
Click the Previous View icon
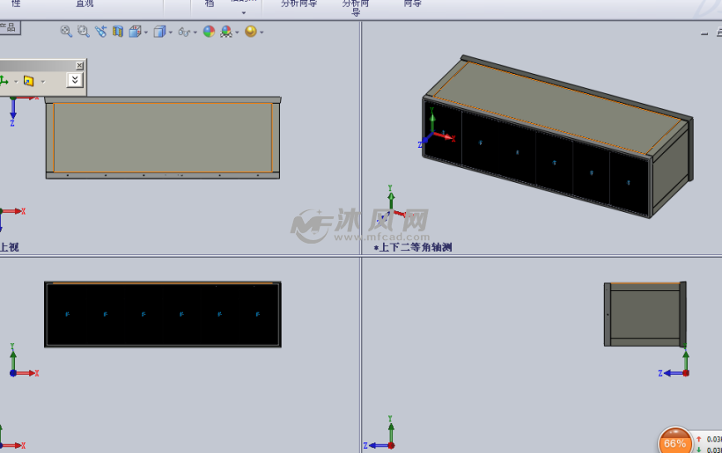(101, 32)
